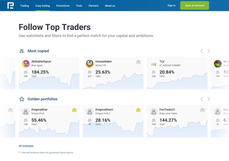Open the About us menu
The width and height of the screenshot is (229, 161).
110,6
